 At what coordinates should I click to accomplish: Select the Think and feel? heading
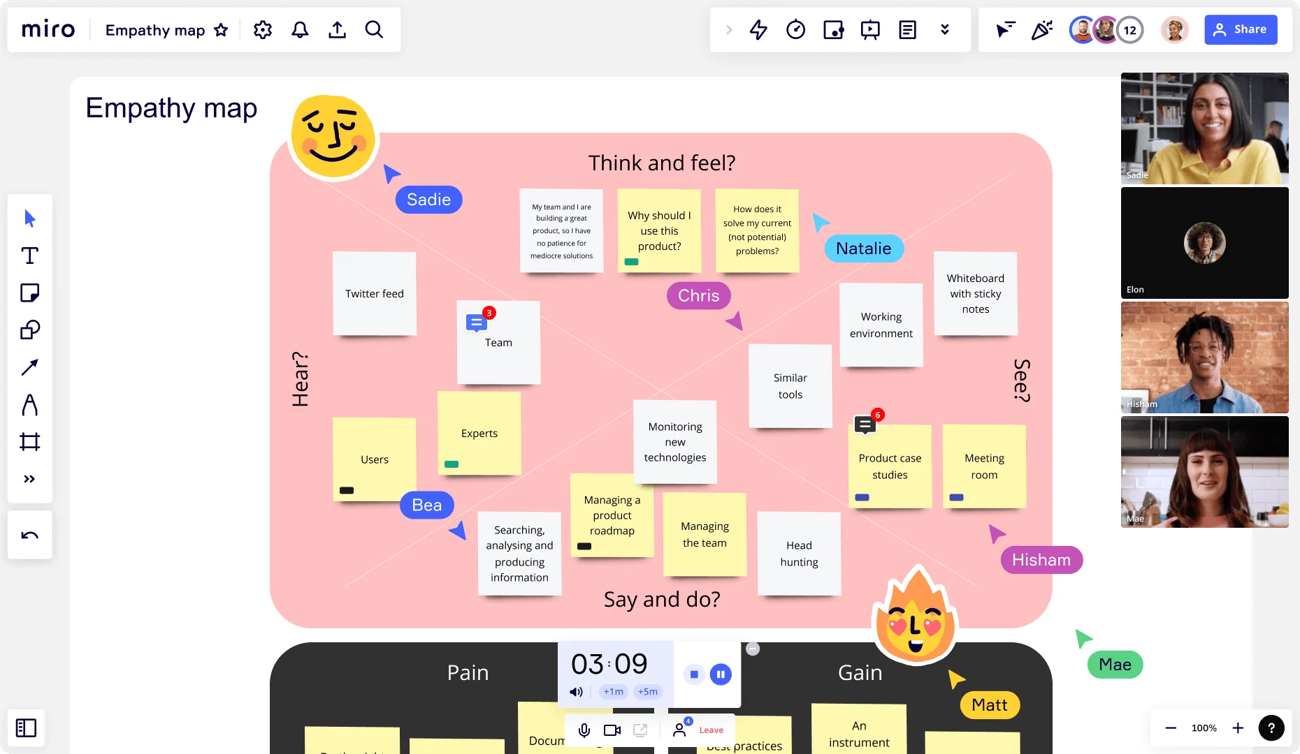(662, 163)
